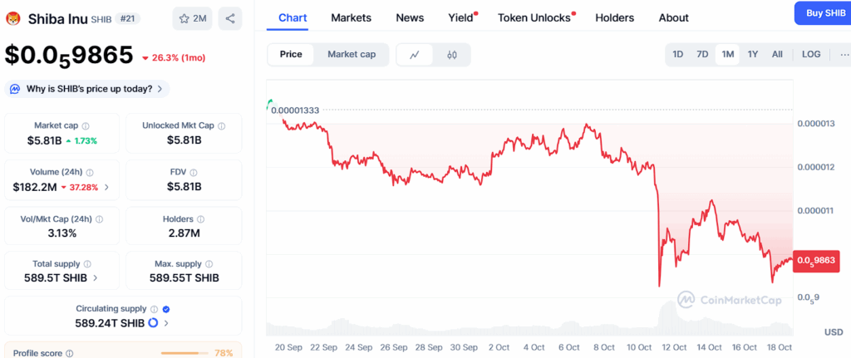Click the Holders info icon

coord(201,218)
